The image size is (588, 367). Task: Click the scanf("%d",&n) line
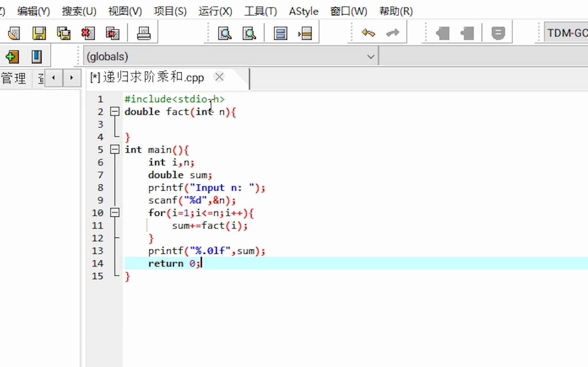coord(192,200)
